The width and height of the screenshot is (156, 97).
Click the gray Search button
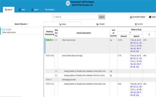click(102, 17)
